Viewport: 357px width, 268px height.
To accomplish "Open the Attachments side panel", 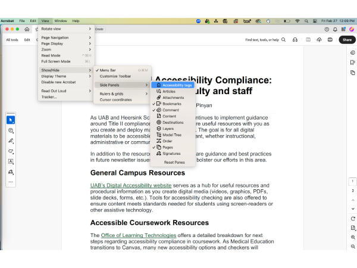I will [x=173, y=98].
